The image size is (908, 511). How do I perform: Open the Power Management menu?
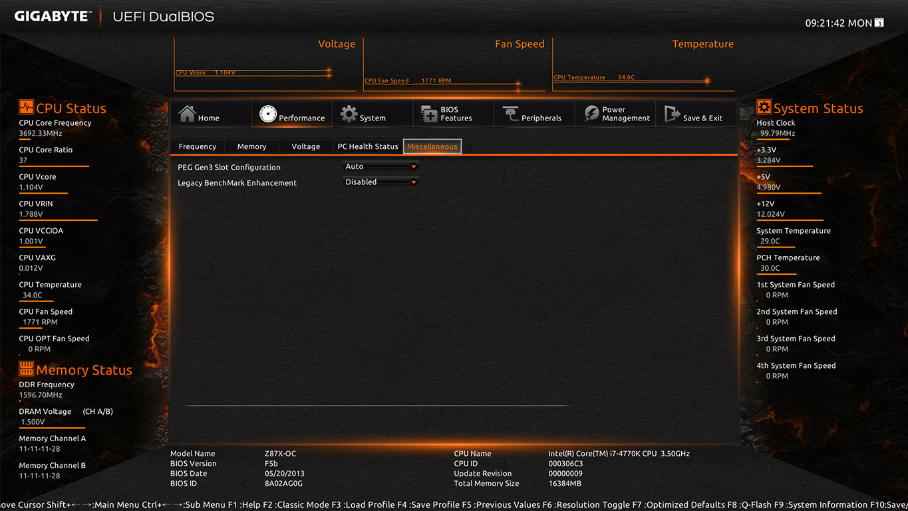[615, 114]
